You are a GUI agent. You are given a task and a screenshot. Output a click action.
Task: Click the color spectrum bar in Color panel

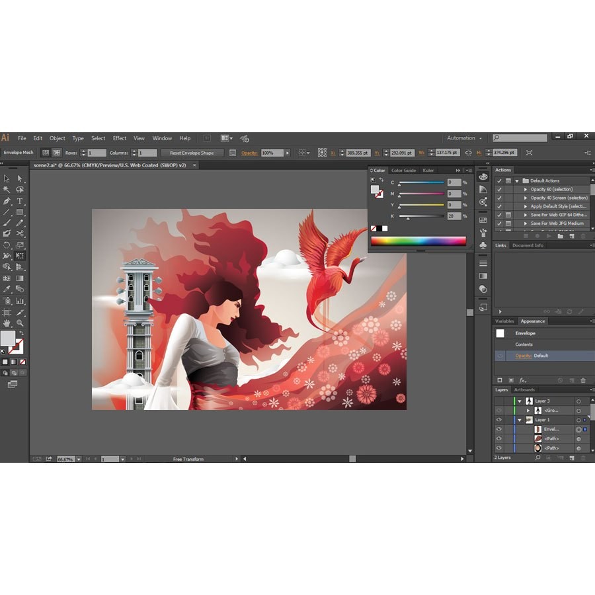point(418,241)
